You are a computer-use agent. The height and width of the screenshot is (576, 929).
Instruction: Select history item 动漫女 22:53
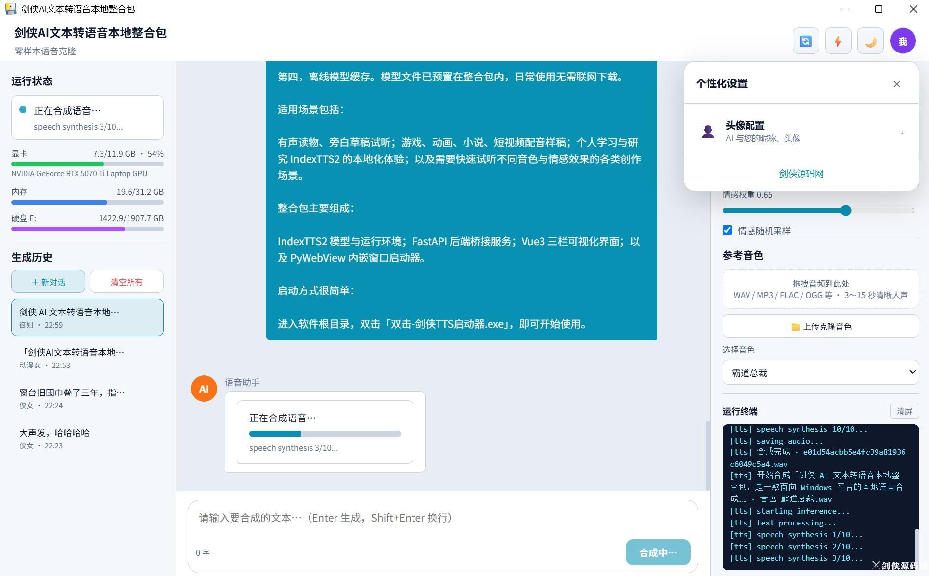[87, 358]
